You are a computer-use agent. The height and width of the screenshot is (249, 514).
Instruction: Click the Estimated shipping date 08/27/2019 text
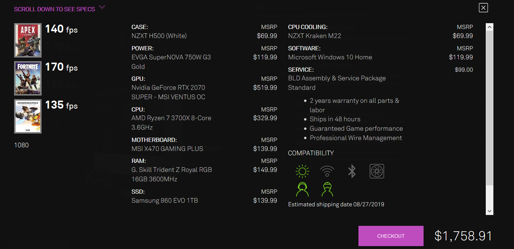336,204
